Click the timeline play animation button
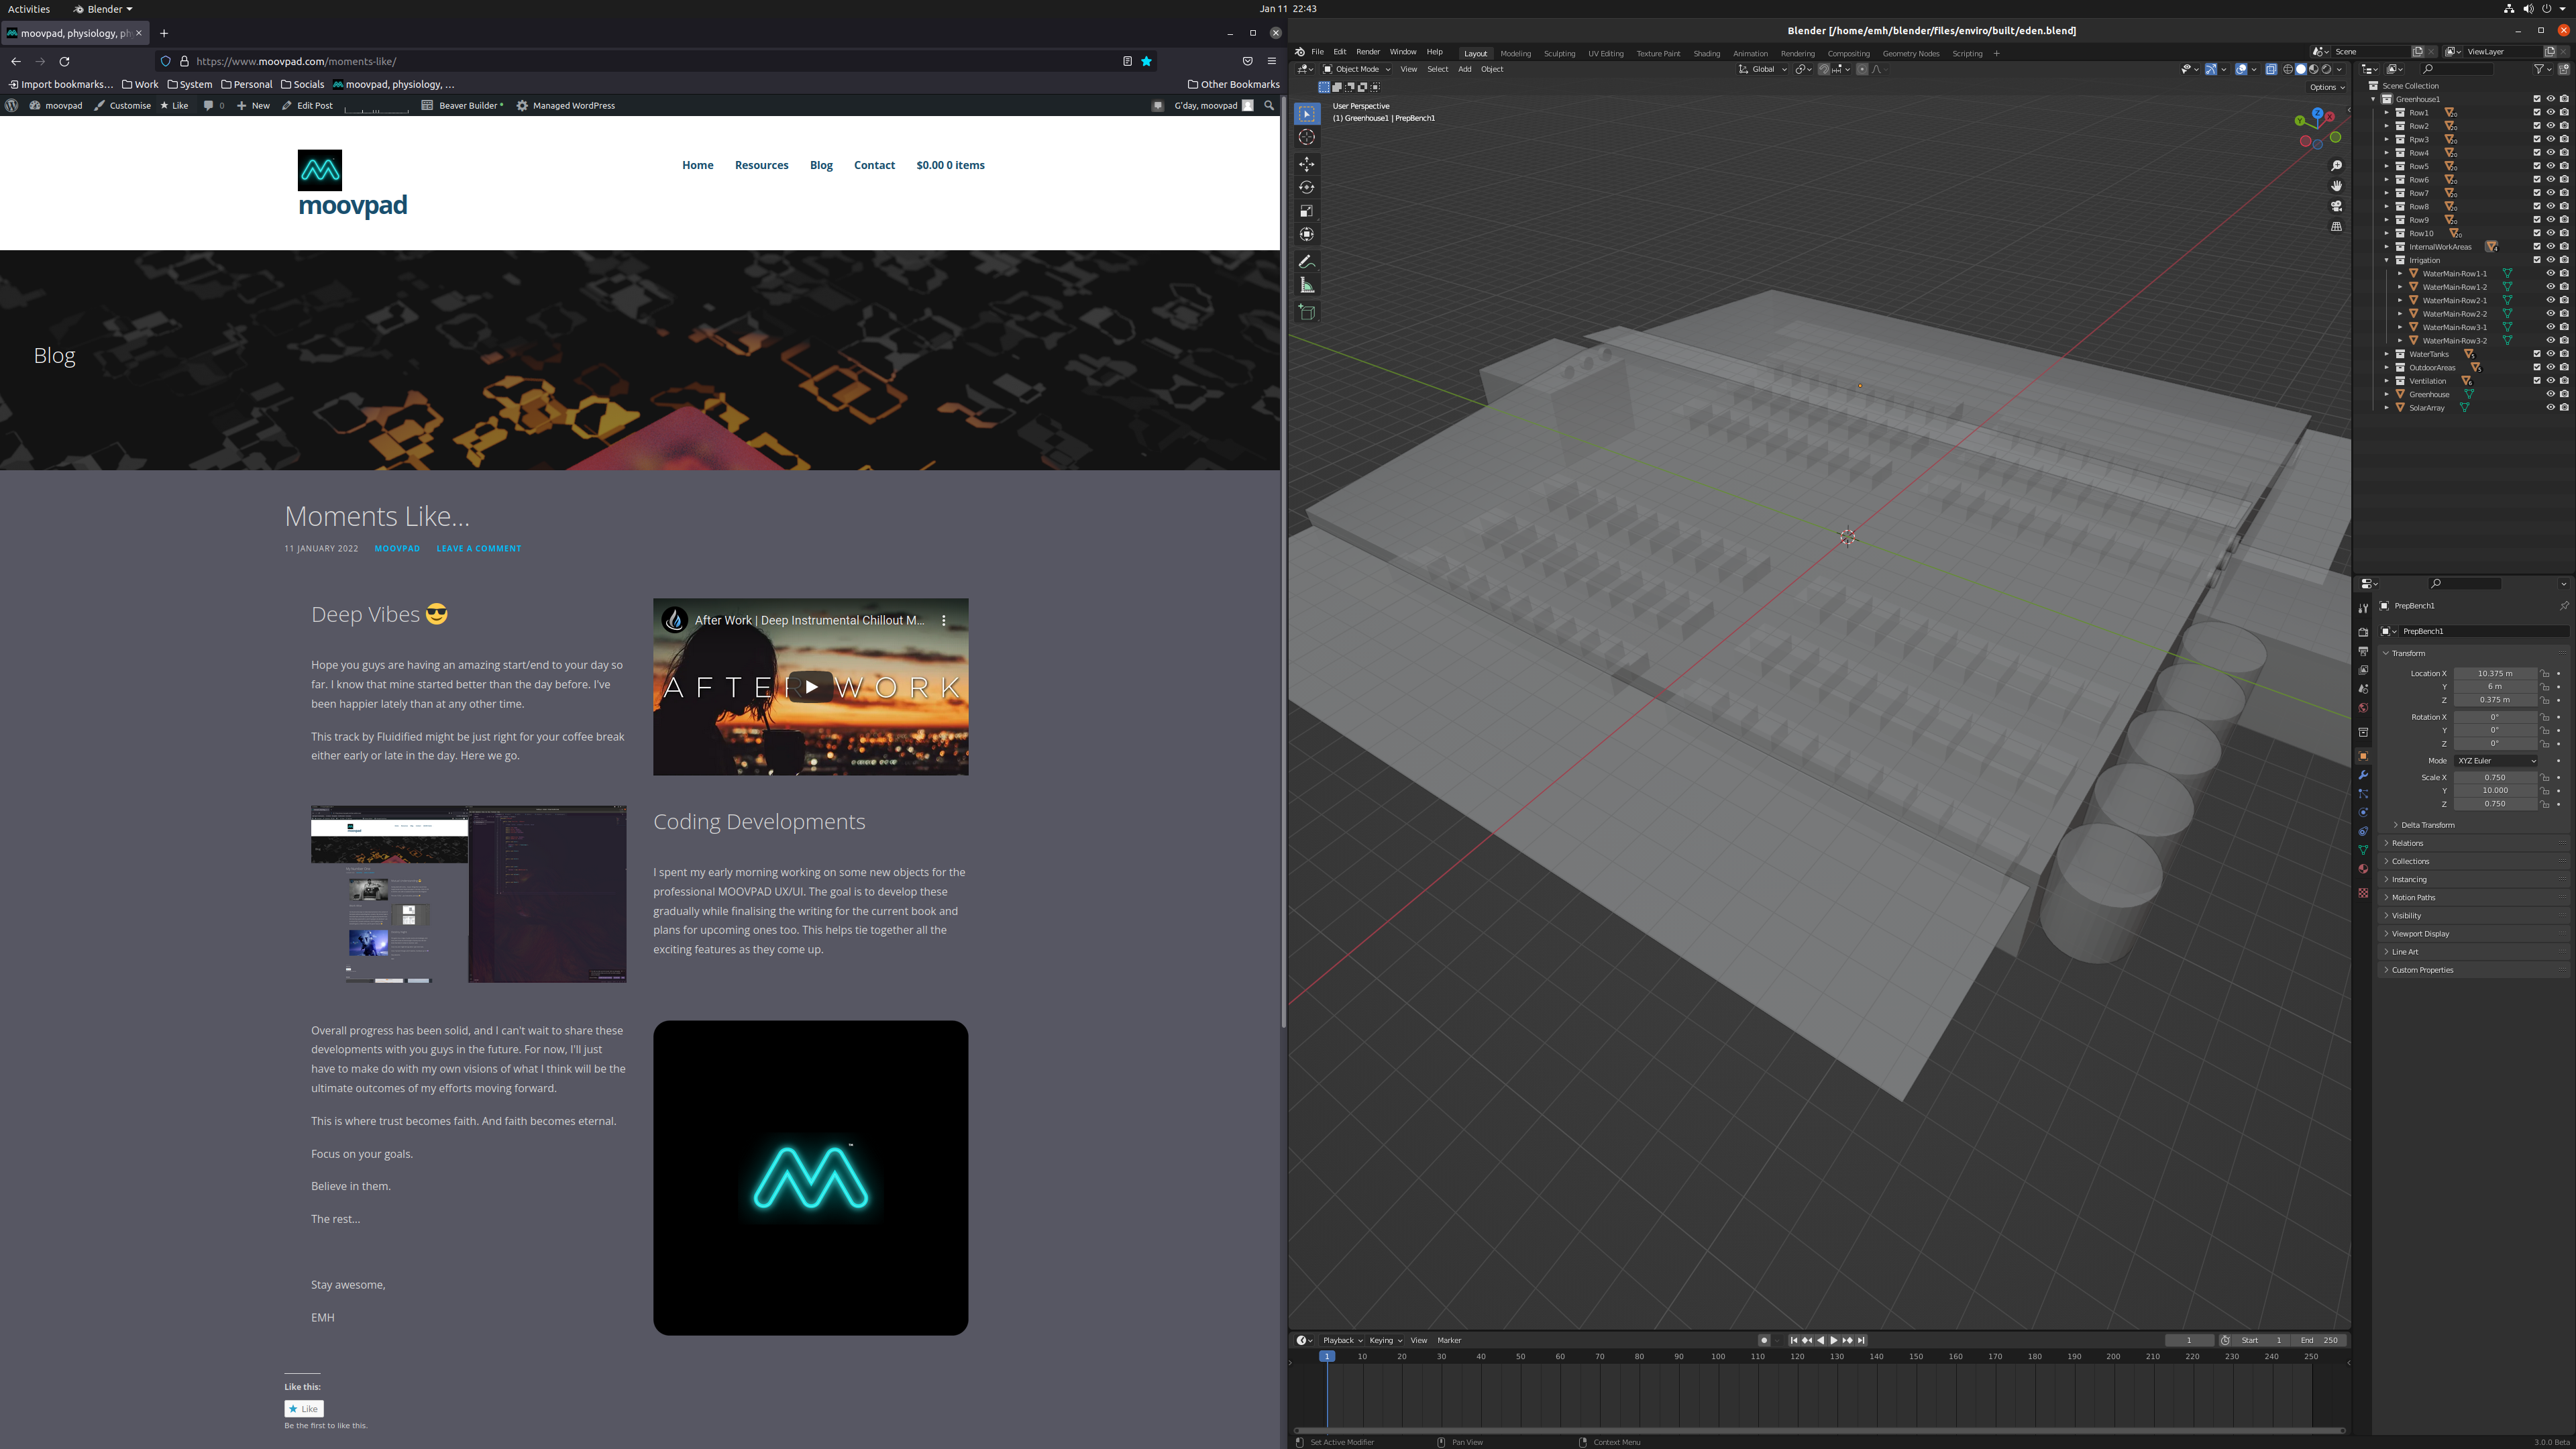The image size is (2576, 1449). click(1833, 1340)
